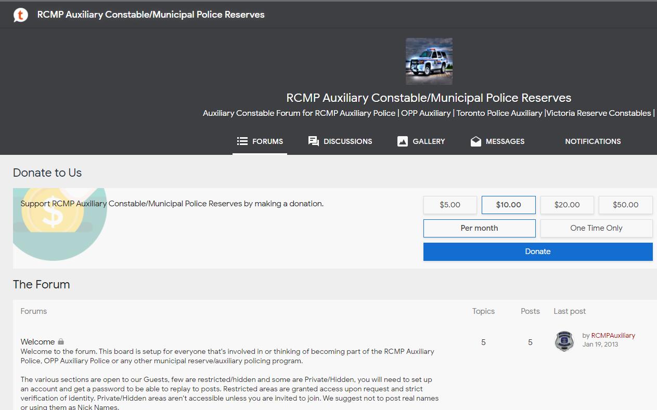Click the blue Donate button

click(x=538, y=252)
